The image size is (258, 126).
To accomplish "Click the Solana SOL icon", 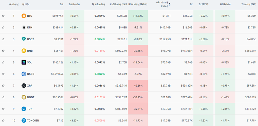I will [24, 62].
